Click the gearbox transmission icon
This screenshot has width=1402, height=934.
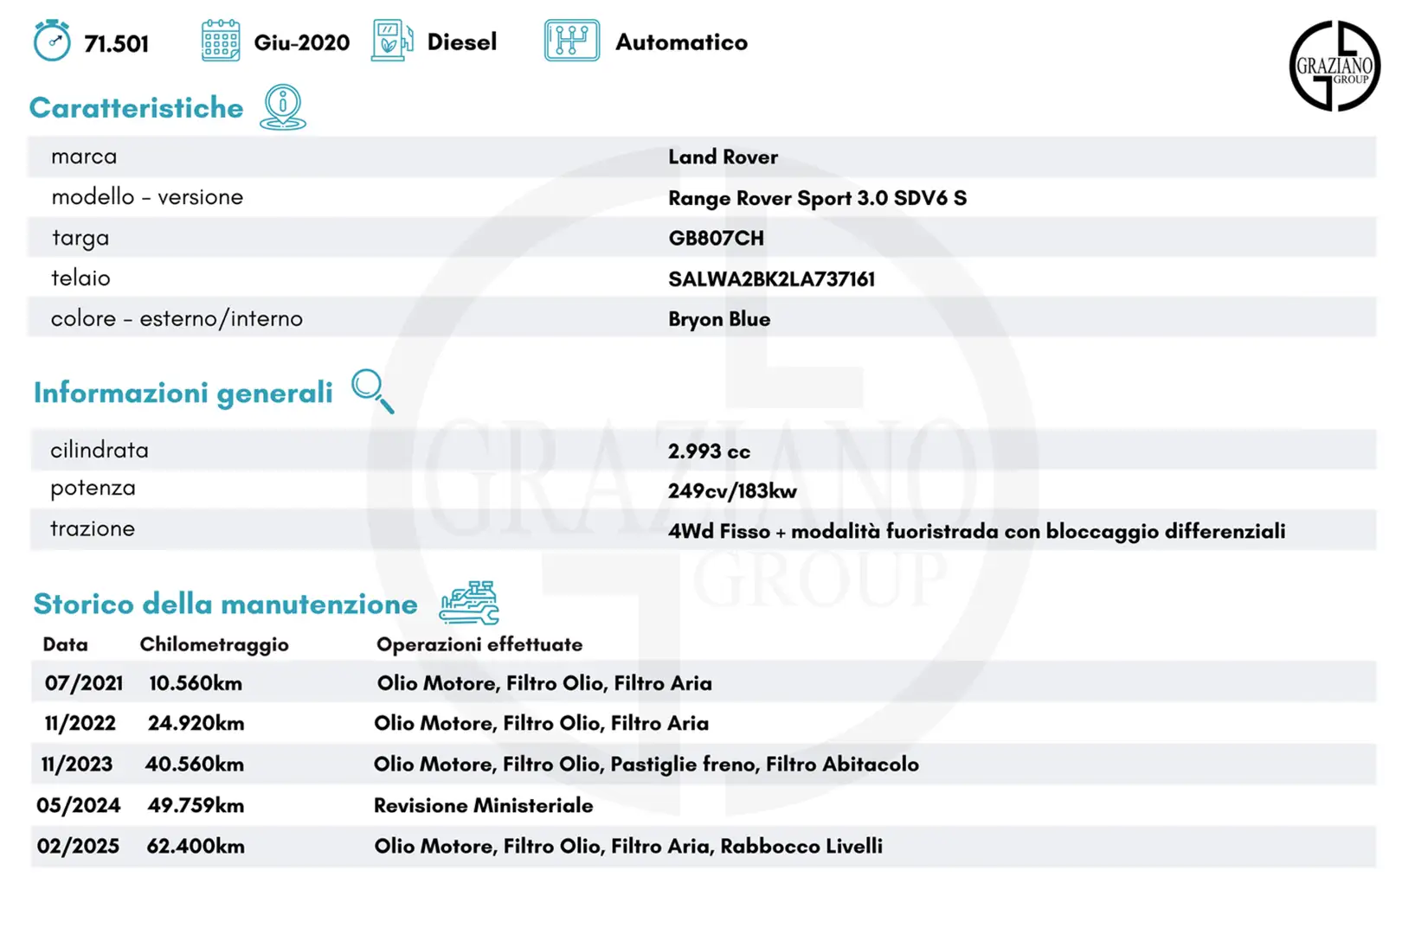pyautogui.click(x=571, y=41)
